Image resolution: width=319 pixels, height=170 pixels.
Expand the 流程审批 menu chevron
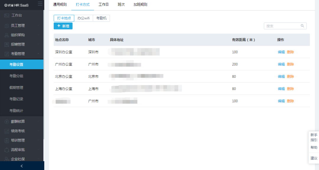click(38, 149)
